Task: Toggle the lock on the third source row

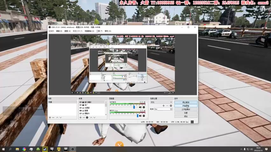Action: [83, 108]
